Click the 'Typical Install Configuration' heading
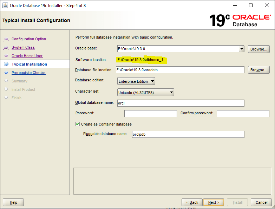The height and width of the screenshot is (209, 275). pyautogui.click(x=36, y=20)
